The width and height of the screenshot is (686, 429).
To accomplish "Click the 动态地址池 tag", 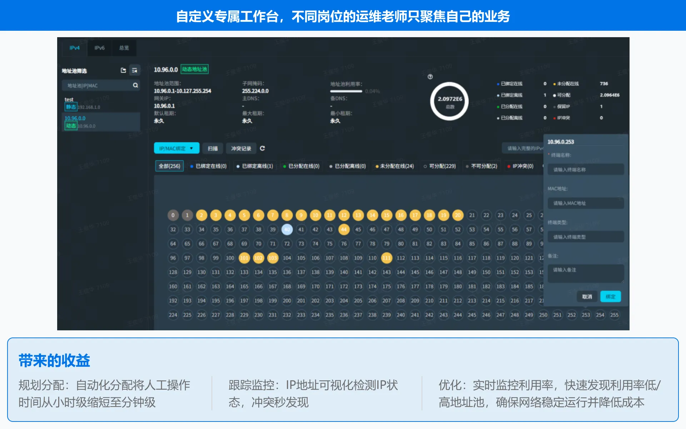I will (x=194, y=69).
